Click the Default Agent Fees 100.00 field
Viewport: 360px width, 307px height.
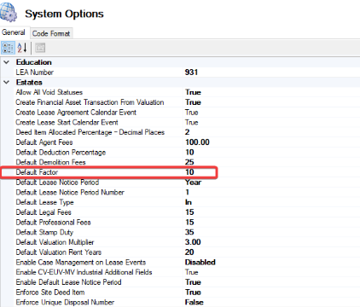(197, 142)
